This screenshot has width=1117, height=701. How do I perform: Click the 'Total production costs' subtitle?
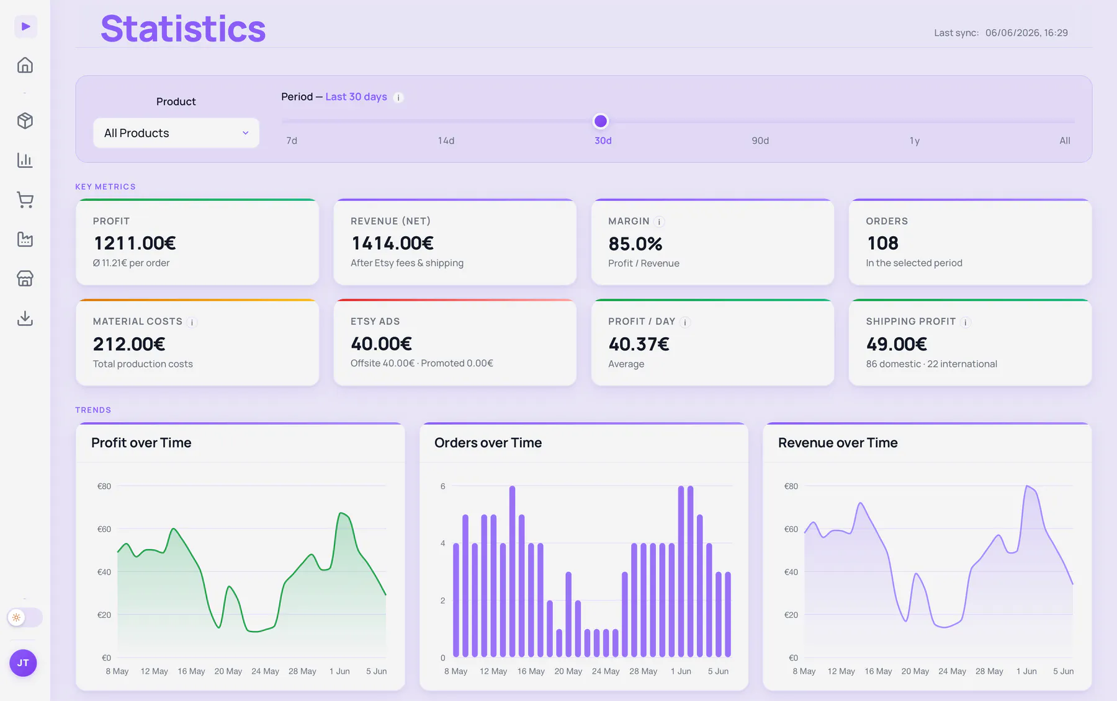(143, 364)
